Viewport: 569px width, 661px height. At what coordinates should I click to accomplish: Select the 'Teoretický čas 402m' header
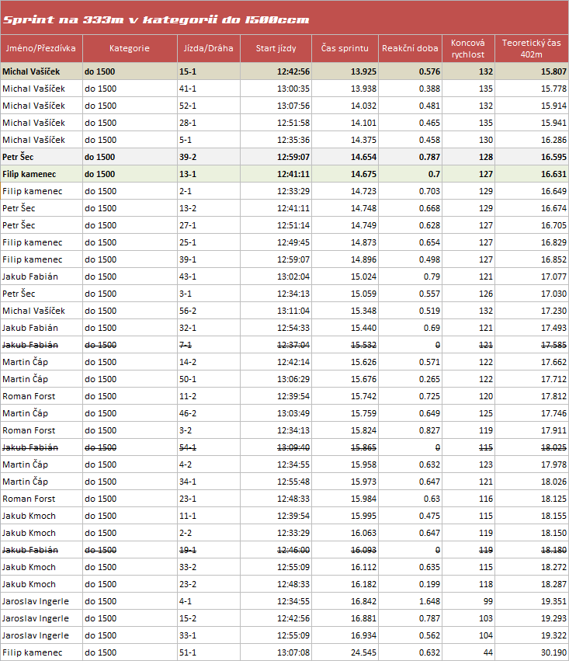[x=531, y=48]
